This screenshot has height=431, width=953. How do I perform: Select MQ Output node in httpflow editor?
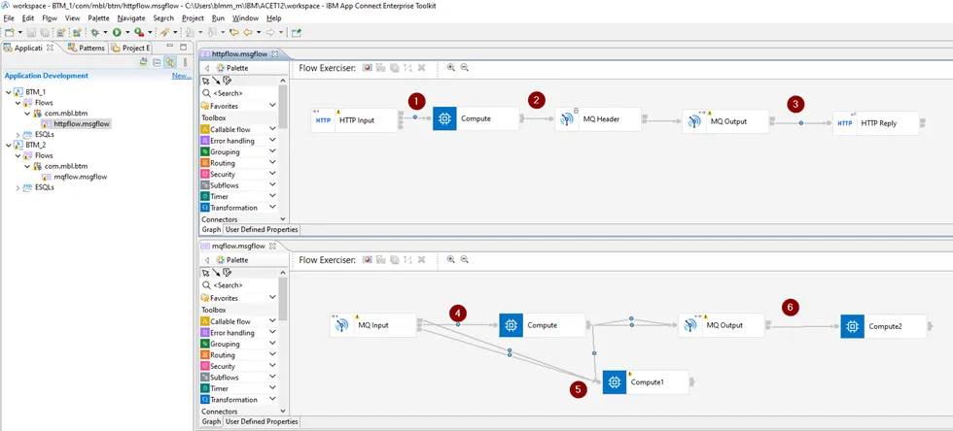pyautogui.click(x=724, y=121)
